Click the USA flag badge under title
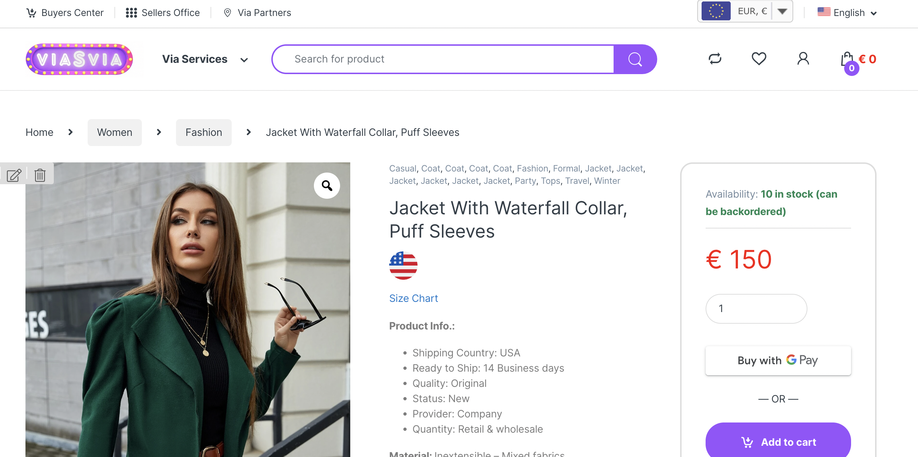The width and height of the screenshot is (918, 457). (403, 266)
